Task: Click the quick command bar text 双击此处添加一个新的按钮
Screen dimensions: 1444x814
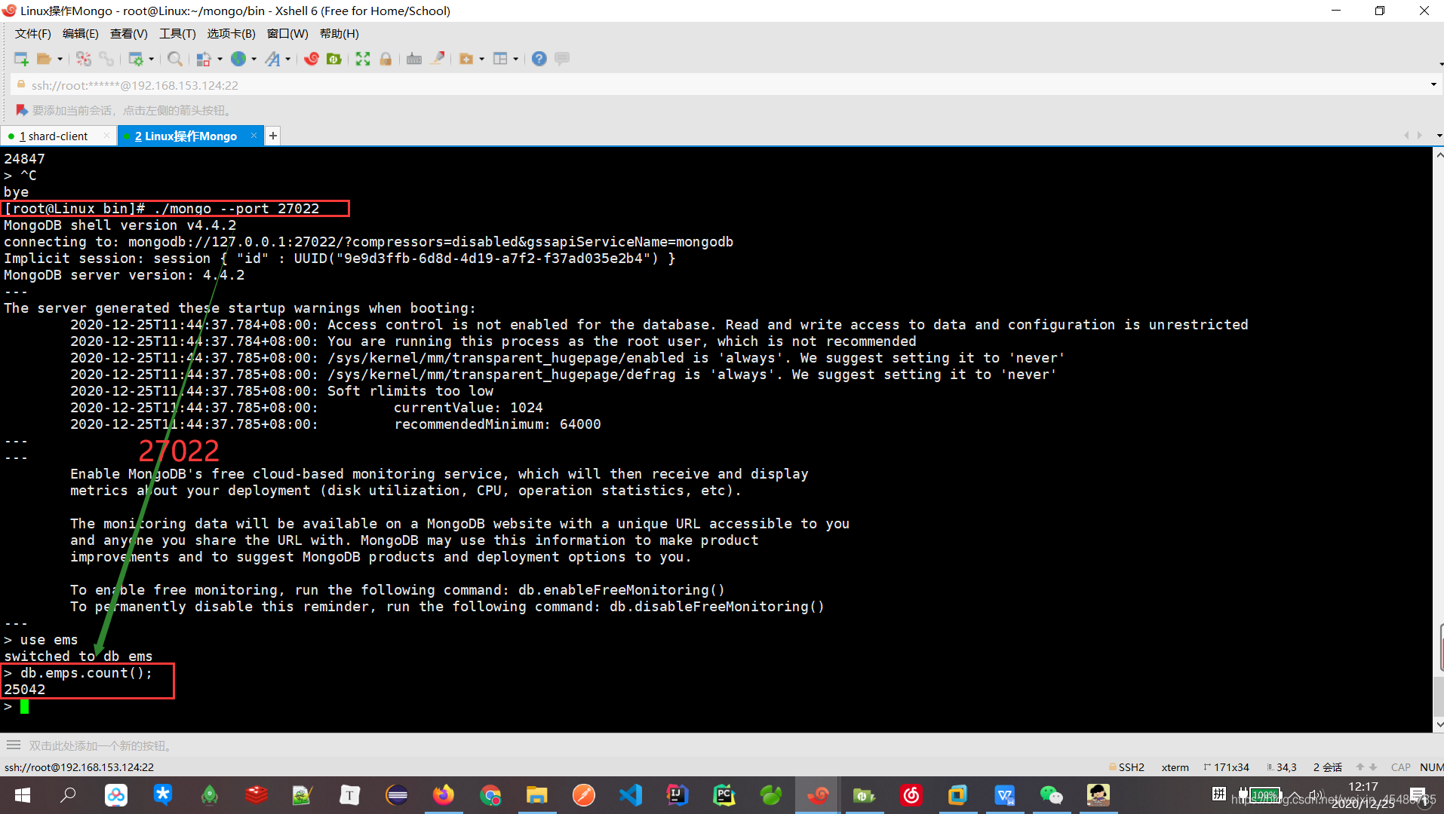Action: (x=103, y=746)
